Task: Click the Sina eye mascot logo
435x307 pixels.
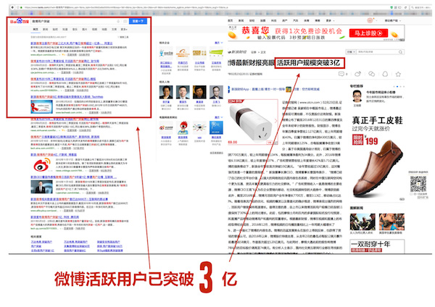Action: [183, 127]
